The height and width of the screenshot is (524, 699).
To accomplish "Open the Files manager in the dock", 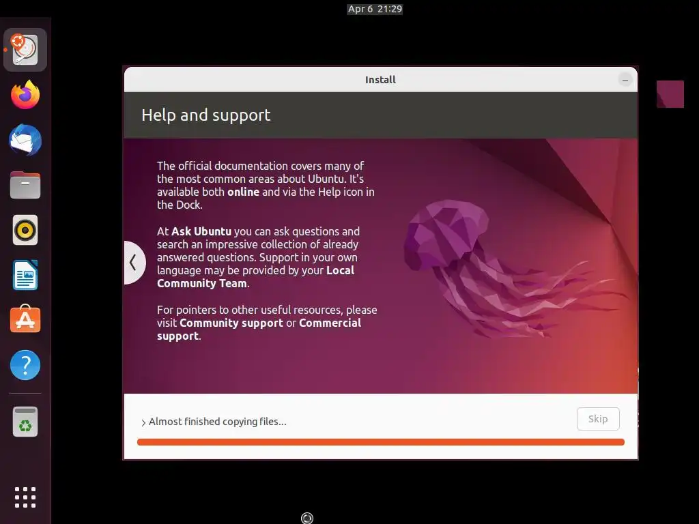I will tap(25, 185).
